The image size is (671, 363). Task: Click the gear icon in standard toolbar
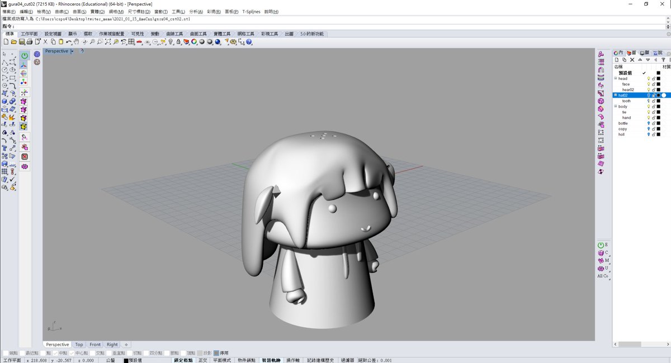(x=233, y=42)
